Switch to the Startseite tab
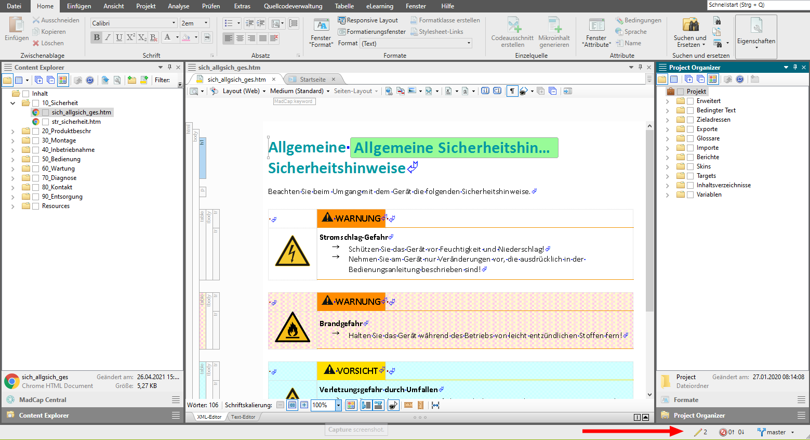The width and height of the screenshot is (810, 440). [312, 80]
